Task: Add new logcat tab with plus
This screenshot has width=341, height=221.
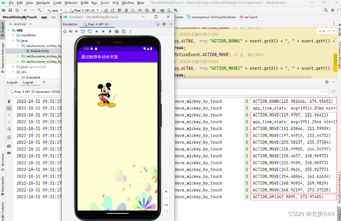Action: [x=44, y=82]
